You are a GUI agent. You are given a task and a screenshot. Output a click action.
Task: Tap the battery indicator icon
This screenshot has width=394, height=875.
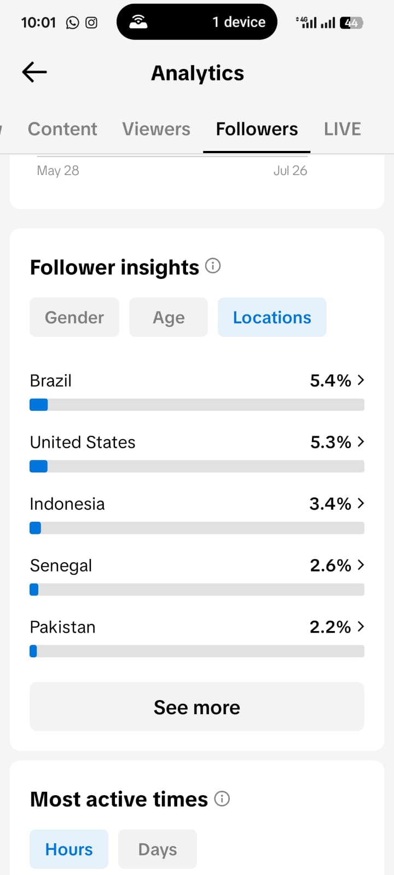click(x=351, y=23)
